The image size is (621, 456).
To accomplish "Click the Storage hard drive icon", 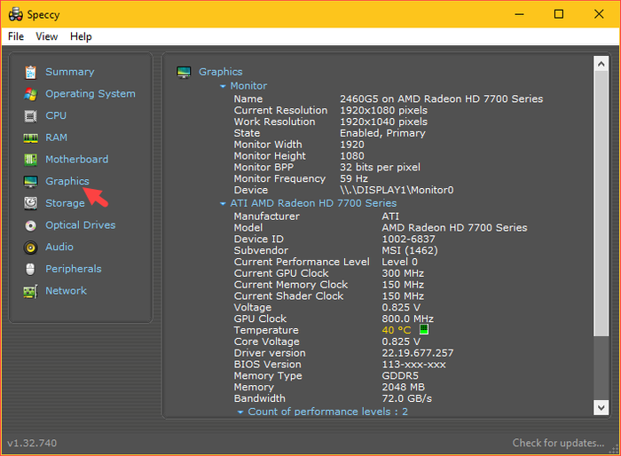I will pyautogui.click(x=30, y=203).
